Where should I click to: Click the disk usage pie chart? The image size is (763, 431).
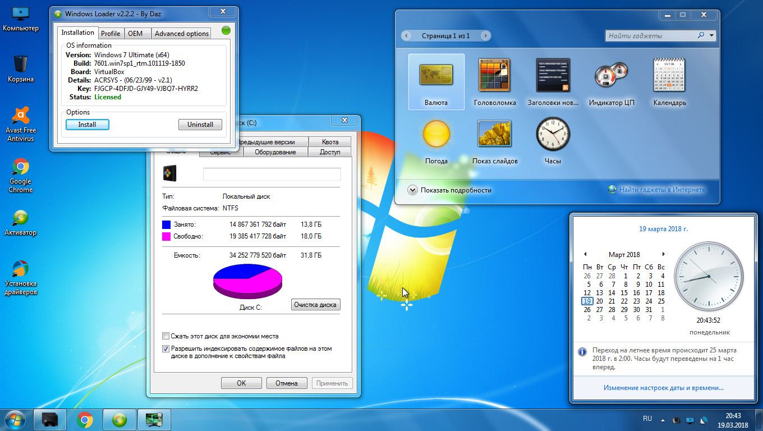247,282
